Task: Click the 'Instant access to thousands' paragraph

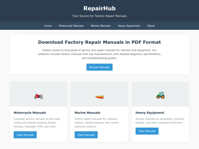Action: (x=99, y=54)
